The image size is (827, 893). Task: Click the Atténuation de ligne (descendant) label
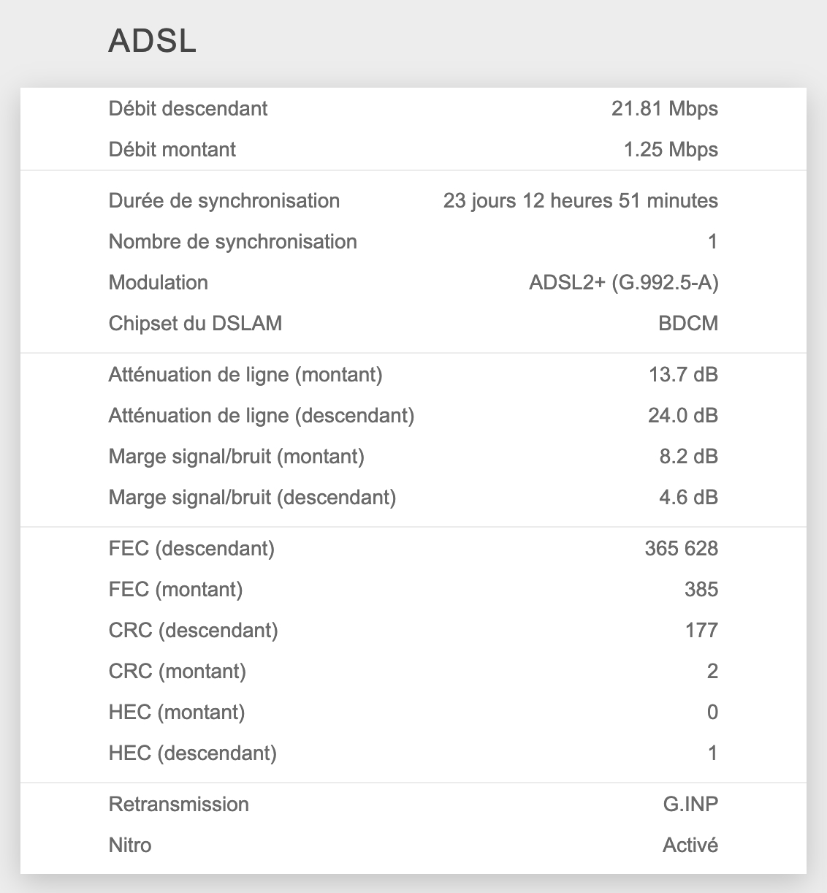coord(262,416)
